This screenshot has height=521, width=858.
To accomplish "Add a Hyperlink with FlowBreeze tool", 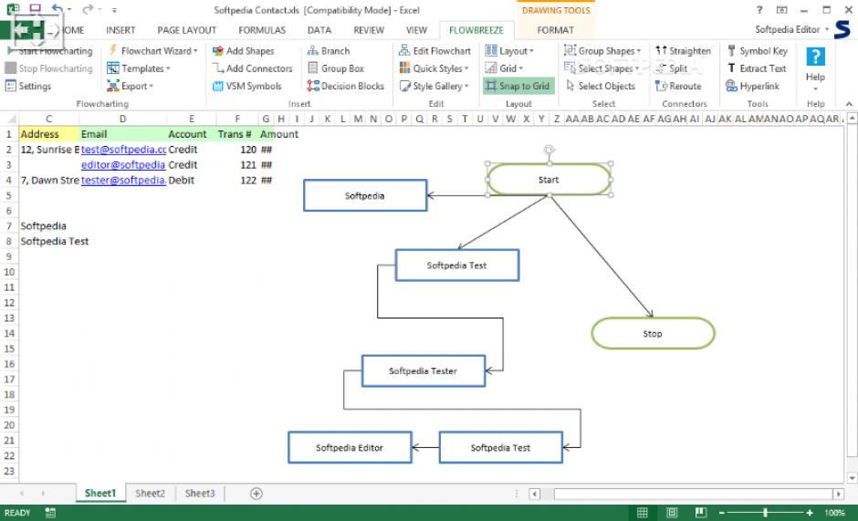I will [x=753, y=86].
